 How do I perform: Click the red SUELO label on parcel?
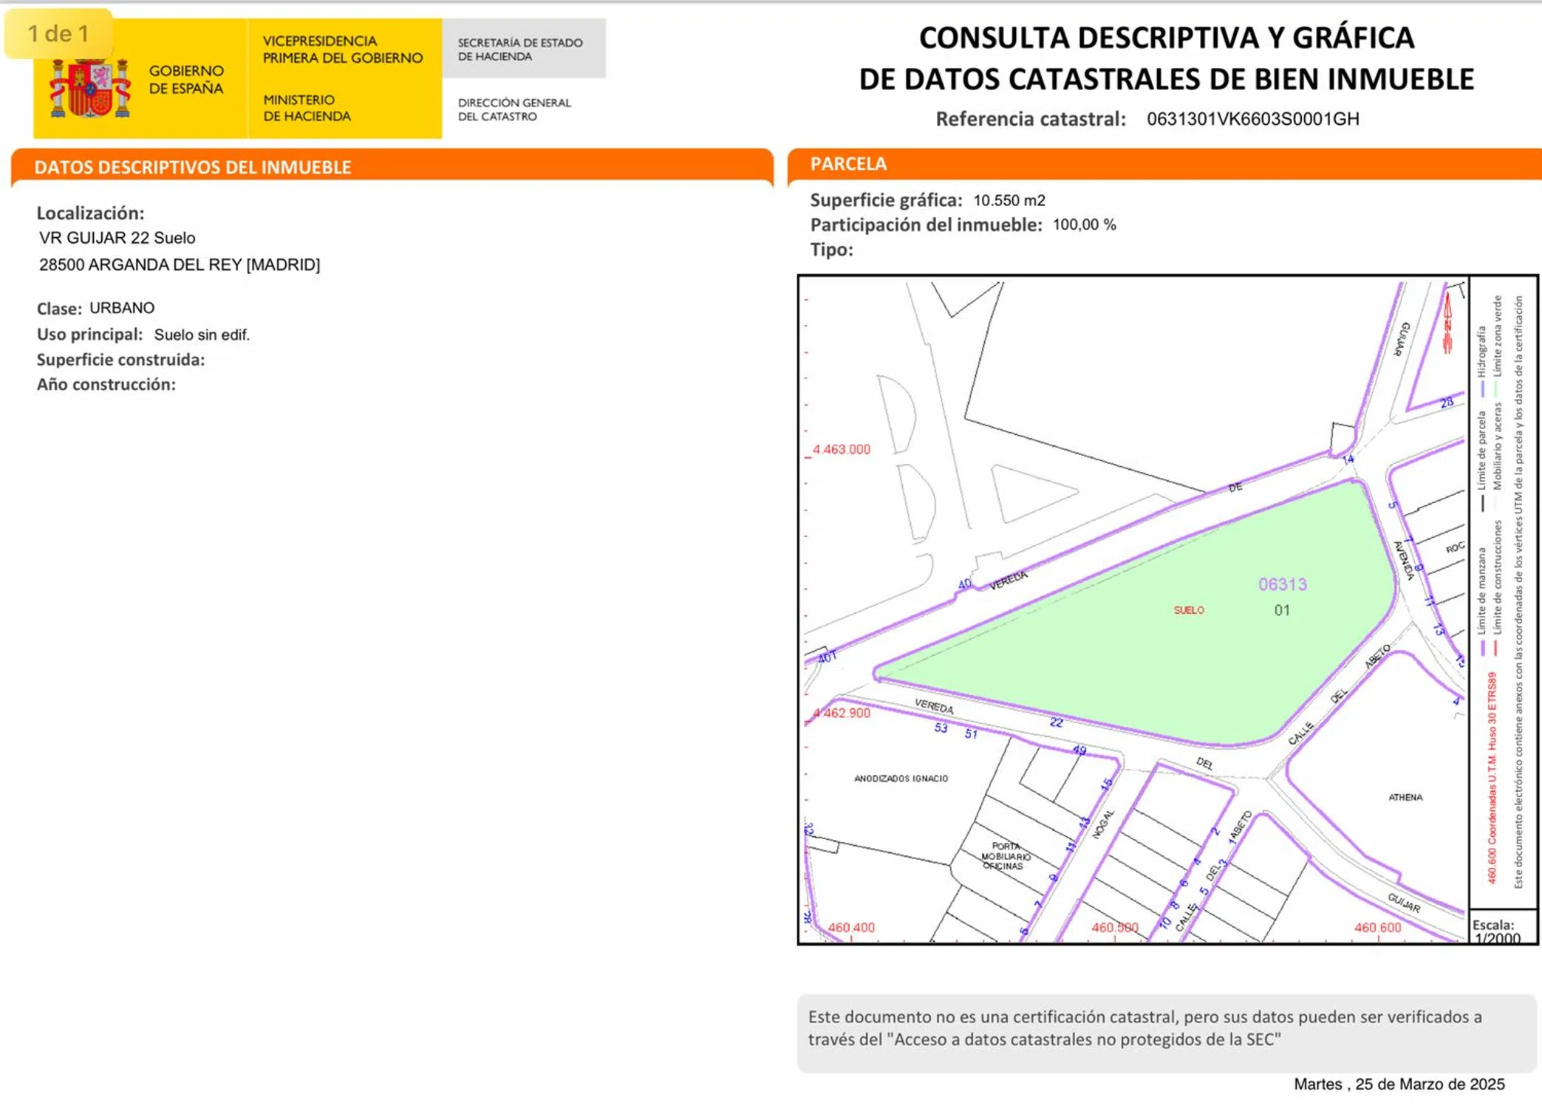[x=1188, y=610]
